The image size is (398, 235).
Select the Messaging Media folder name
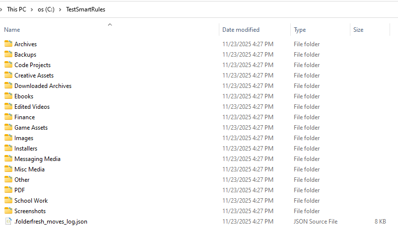point(37,158)
